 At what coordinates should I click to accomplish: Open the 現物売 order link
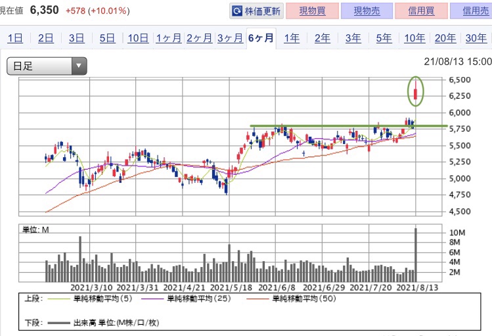pyautogui.click(x=367, y=11)
